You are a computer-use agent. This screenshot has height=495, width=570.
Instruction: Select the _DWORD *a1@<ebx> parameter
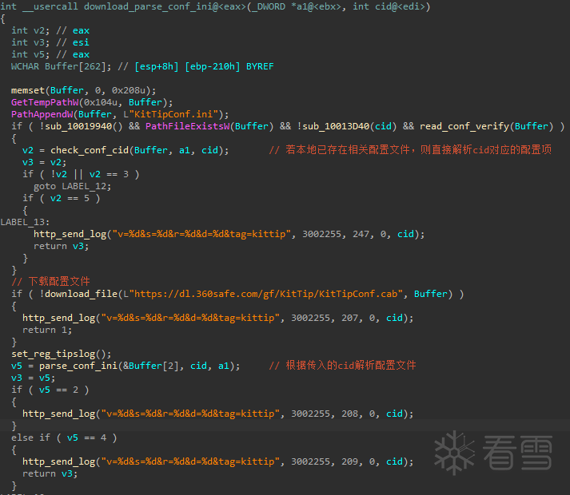pos(297,6)
